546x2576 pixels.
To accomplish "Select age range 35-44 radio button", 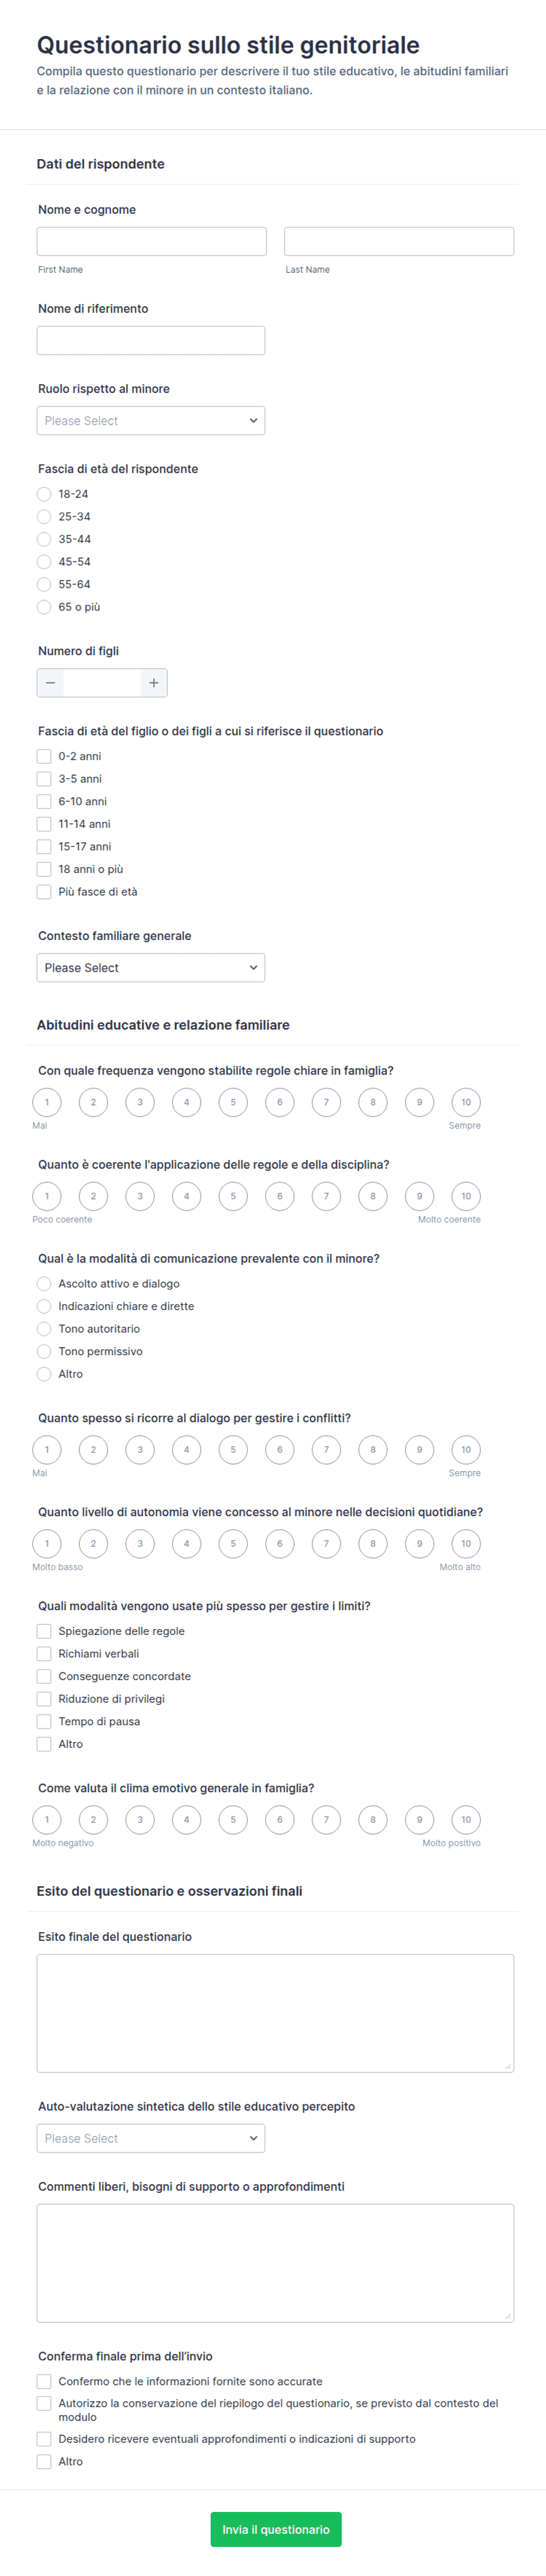I will [44, 539].
